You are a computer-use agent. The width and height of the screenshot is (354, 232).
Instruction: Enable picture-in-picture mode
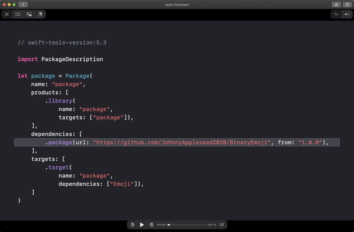[29, 14]
